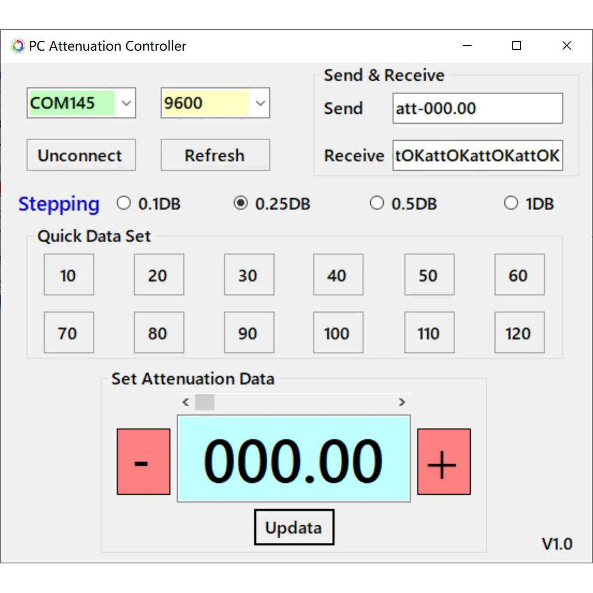Select 0.5DB stepping option
The image size is (593, 593).
tap(403, 203)
